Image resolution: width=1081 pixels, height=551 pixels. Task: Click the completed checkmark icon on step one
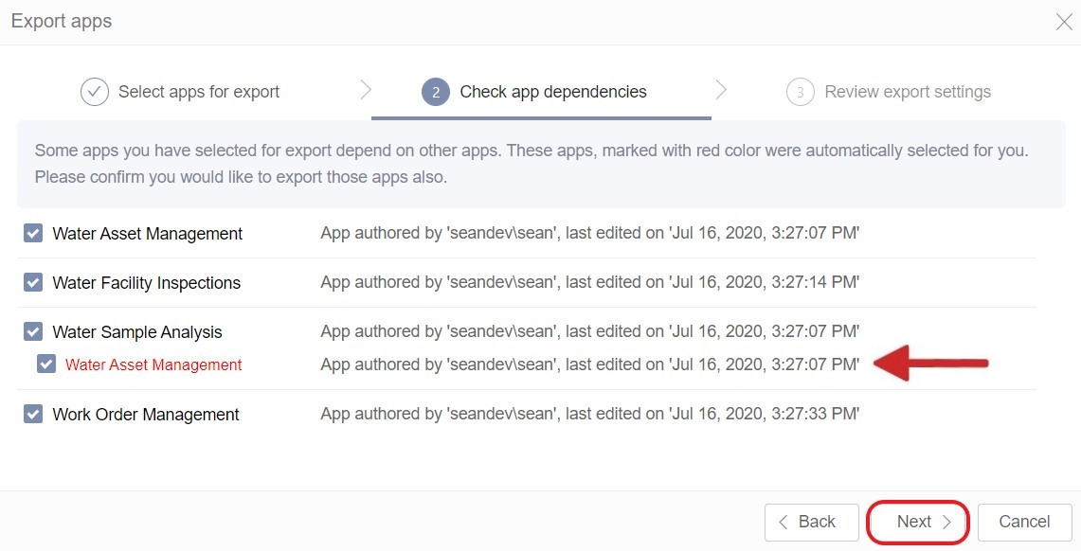[94, 91]
